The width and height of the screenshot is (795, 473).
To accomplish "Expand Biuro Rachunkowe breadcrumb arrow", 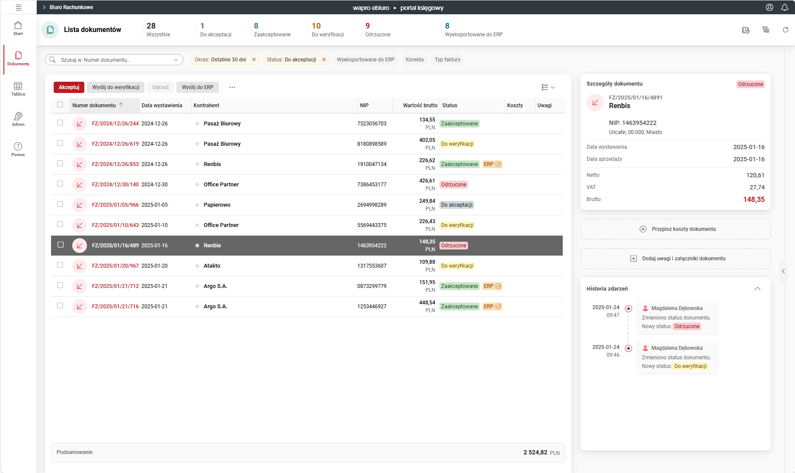I will (44, 7).
